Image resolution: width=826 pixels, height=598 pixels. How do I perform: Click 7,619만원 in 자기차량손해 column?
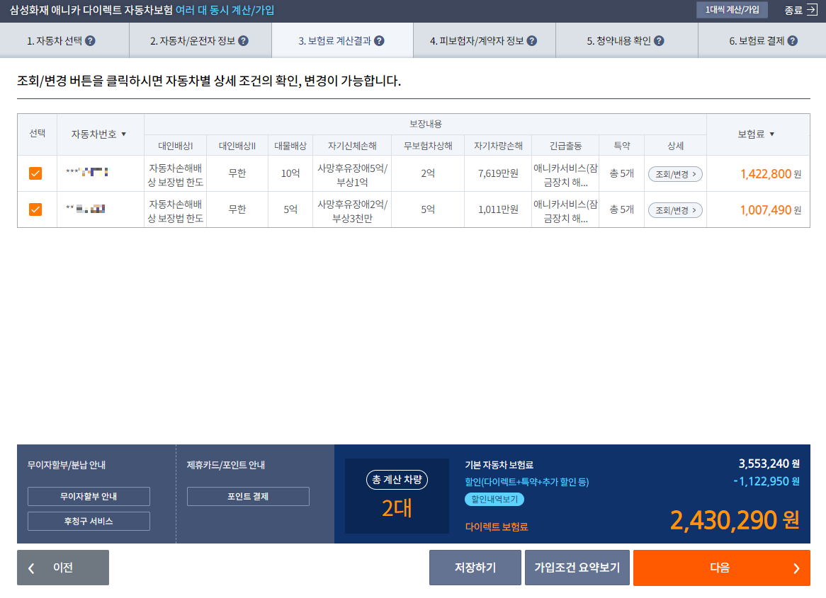pyautogui.click(x=498, y=173)
